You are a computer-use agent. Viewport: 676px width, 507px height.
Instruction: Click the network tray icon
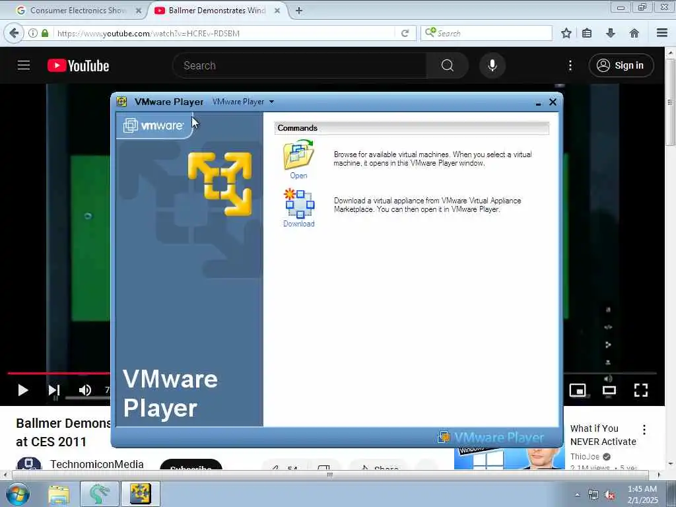pos(593,495)
